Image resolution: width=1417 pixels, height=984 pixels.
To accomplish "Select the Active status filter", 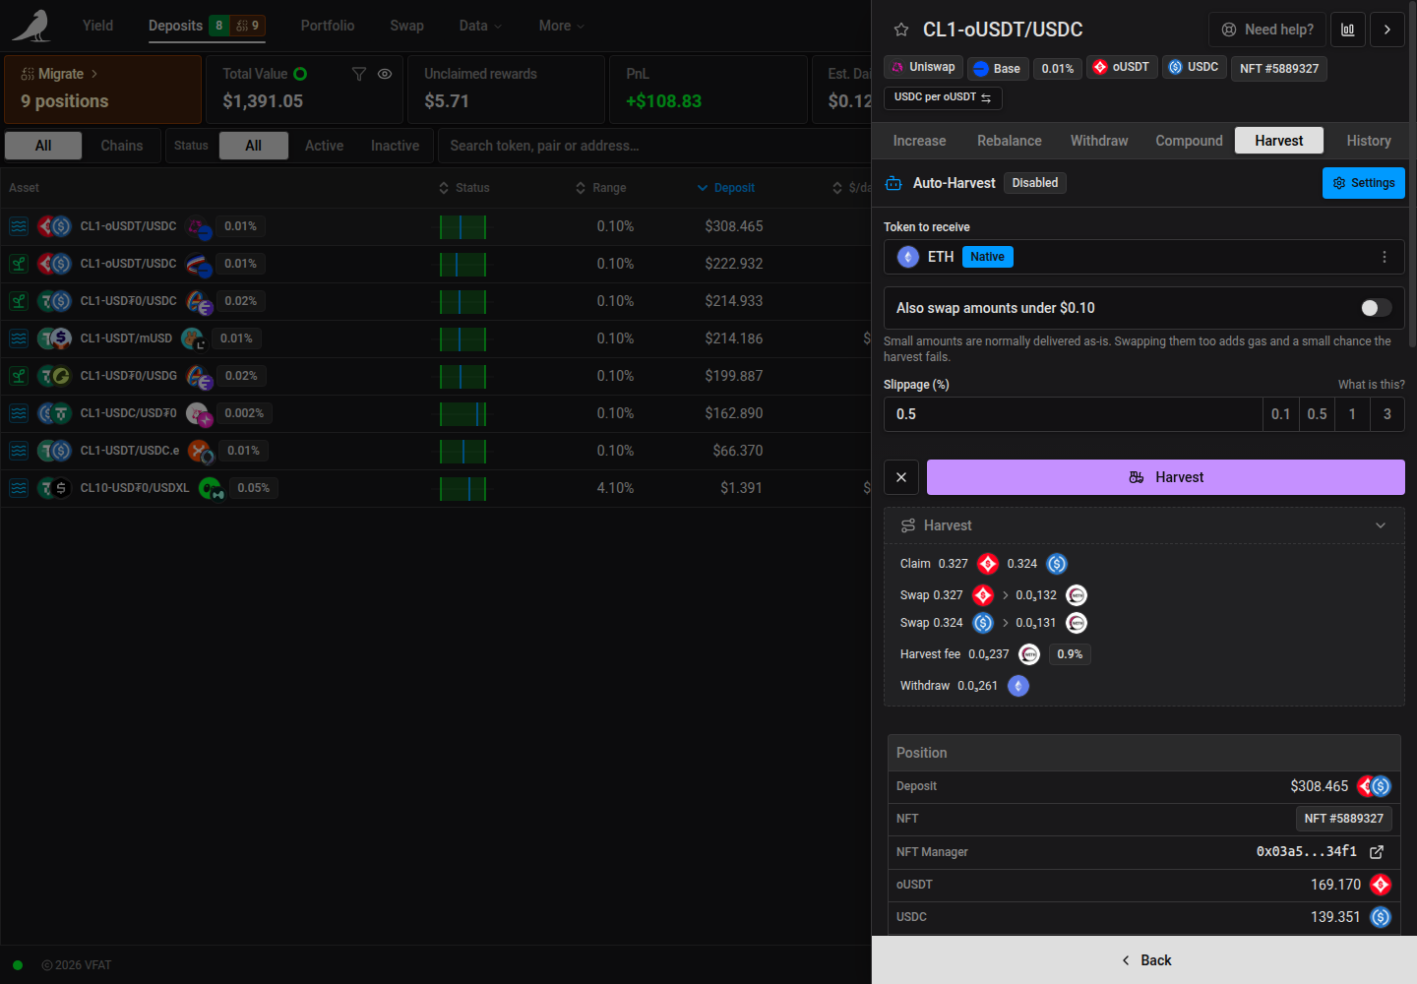I will [324, 146].
